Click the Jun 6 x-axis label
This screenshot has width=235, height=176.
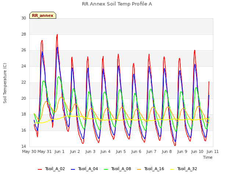point(136,151)
